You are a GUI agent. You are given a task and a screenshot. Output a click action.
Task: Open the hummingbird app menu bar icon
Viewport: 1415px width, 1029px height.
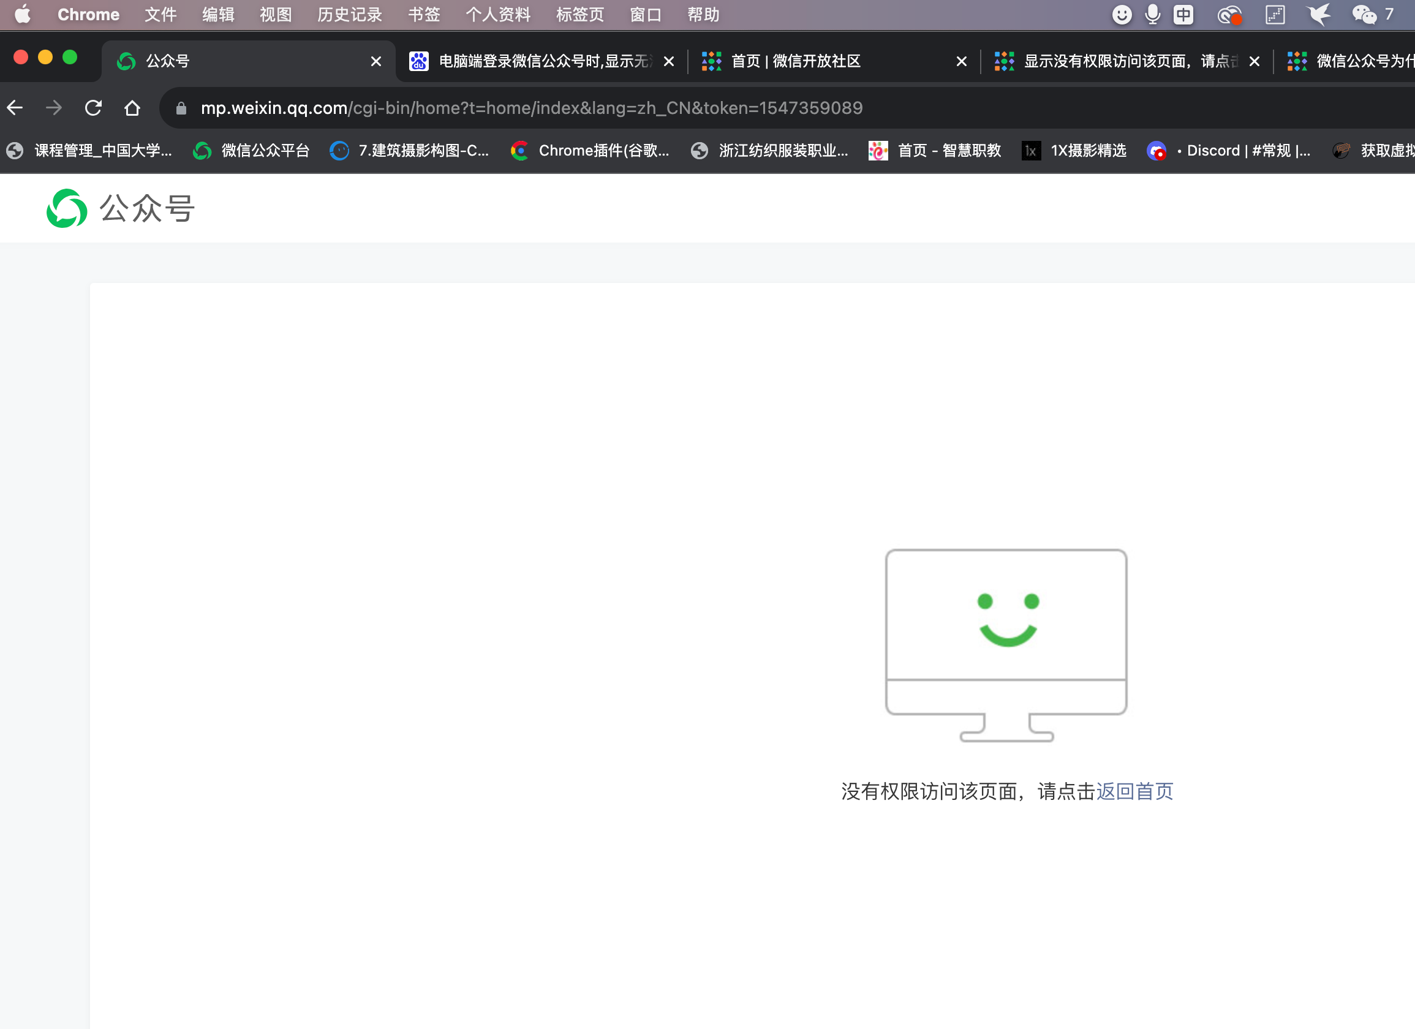tap(1319, 13)
